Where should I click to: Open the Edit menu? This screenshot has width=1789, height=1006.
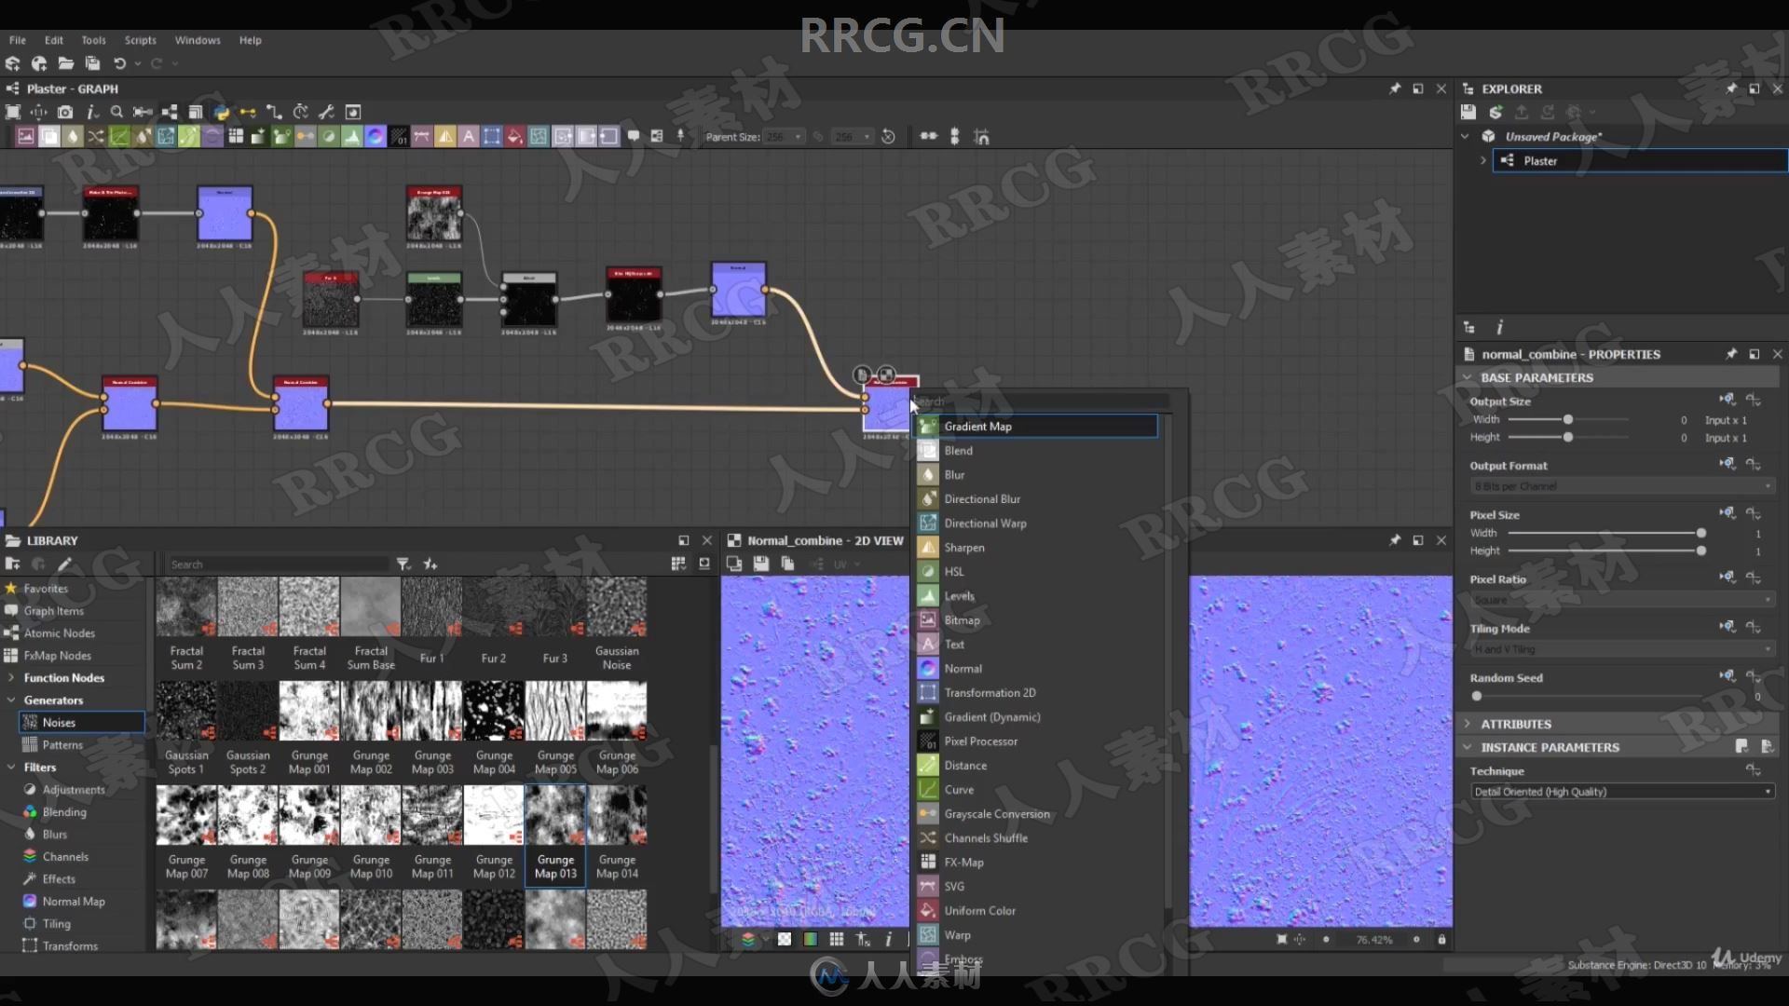[54, 40]
